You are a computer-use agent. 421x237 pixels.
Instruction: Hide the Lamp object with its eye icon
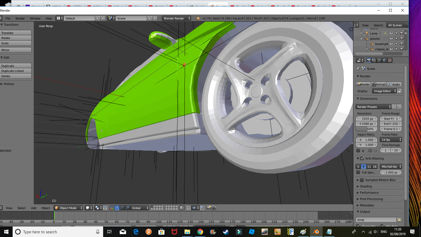391,33
